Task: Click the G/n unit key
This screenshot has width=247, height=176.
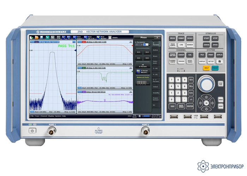Action: [x=191, y=80]
